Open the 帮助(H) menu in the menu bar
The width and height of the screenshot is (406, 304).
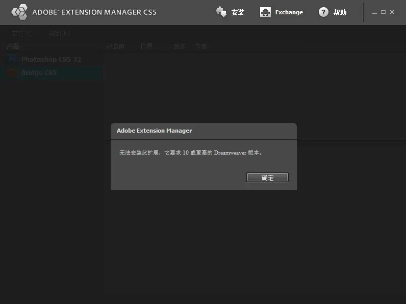[60, 33]
